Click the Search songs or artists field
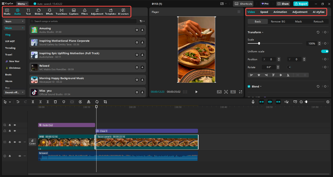Viewport: 333px width, 177px height. pyautogui.click(x=83, y=21)
